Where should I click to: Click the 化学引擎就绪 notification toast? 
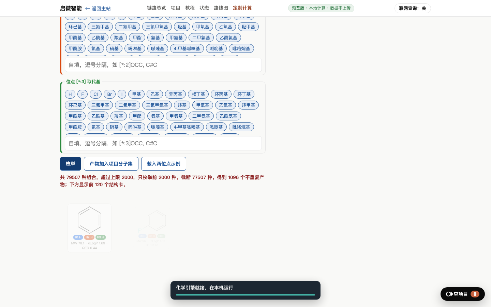(245, 290)
